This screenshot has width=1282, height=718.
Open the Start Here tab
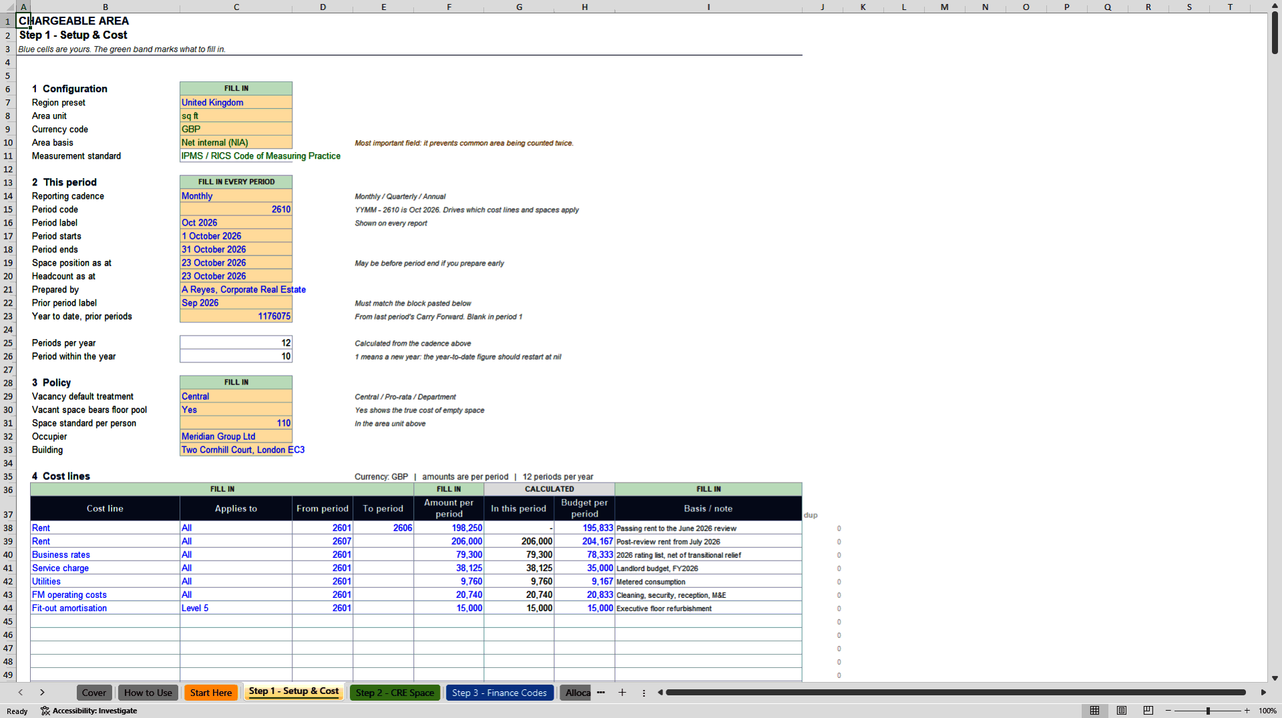(211, 693)
